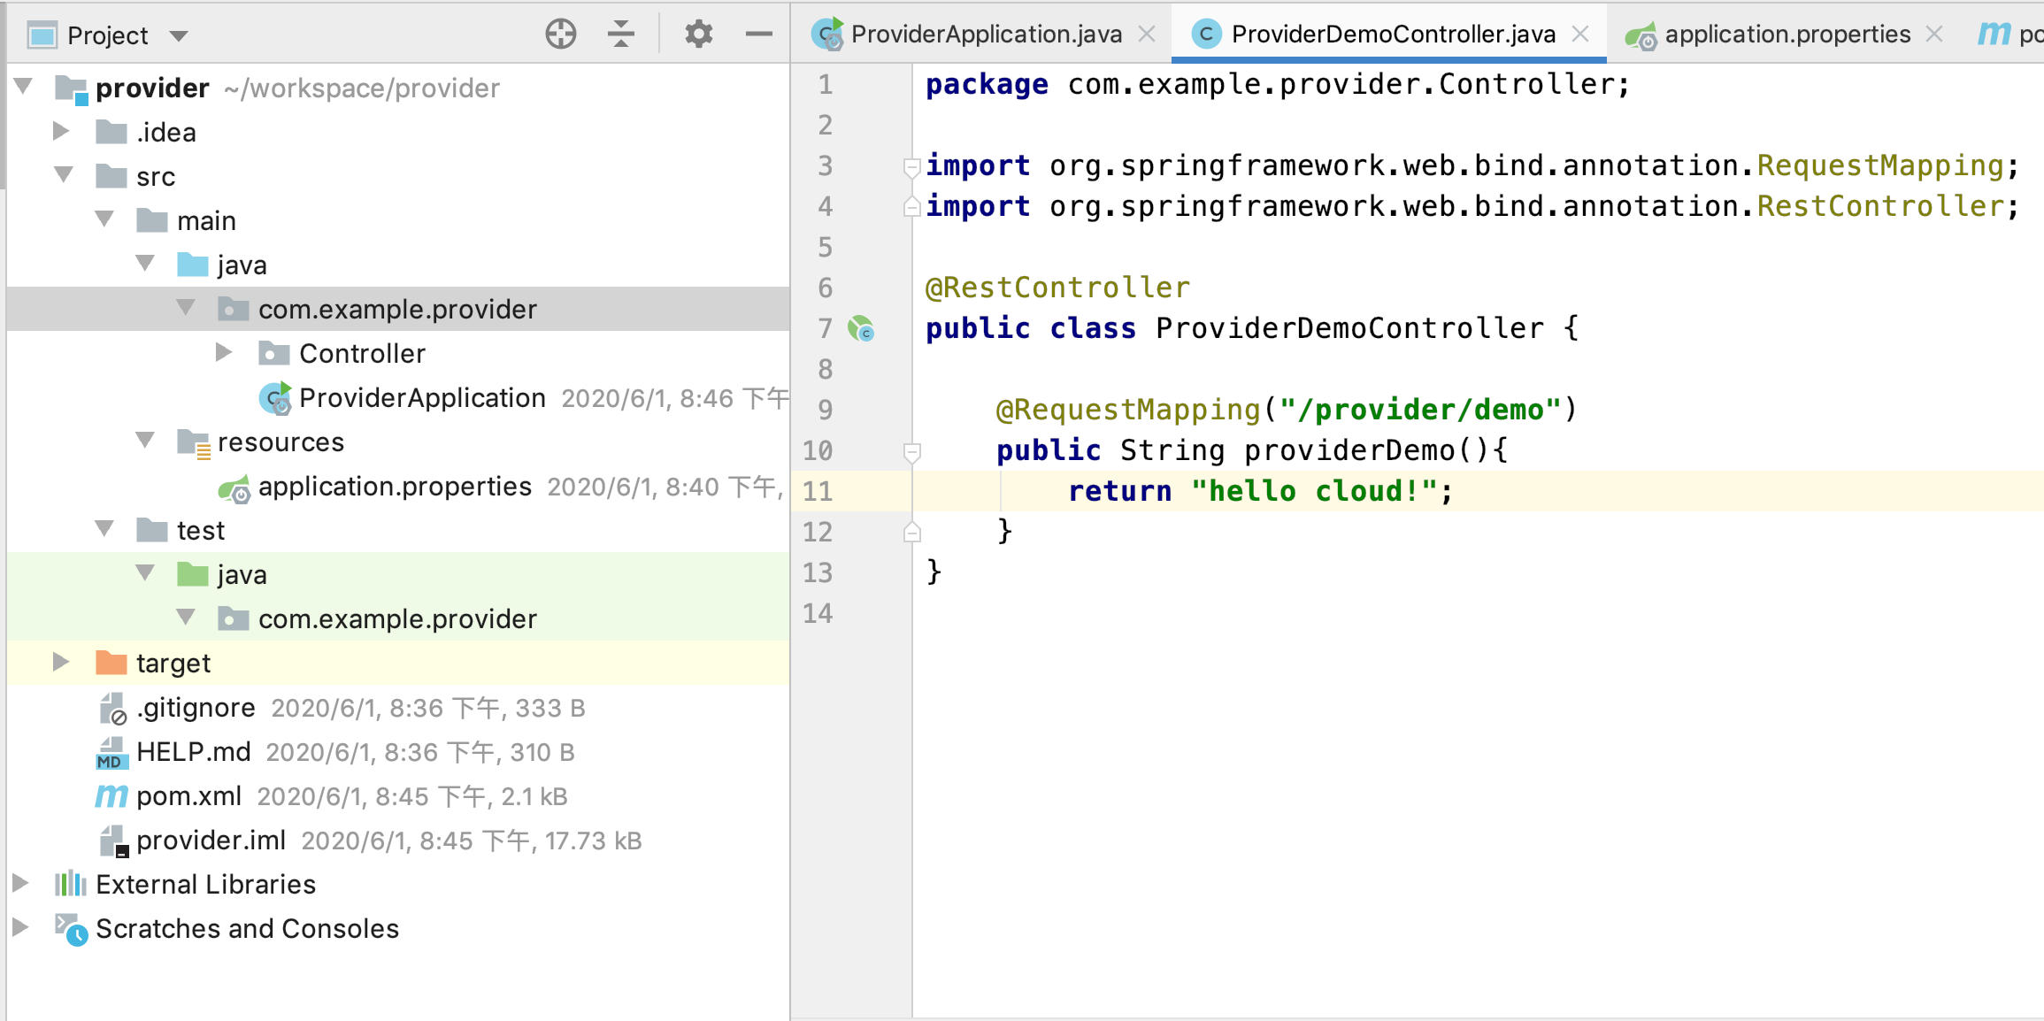Toggle code fold marker at line 10

pos(911,452)
